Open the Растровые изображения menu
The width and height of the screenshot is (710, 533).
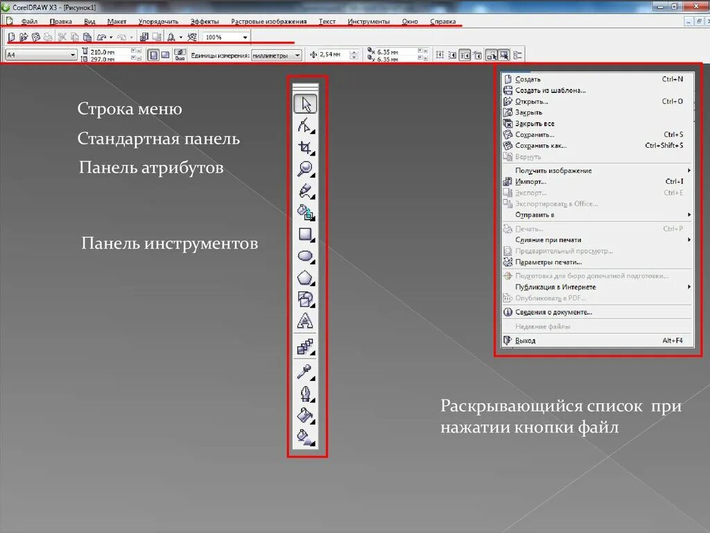click(268, 22)
